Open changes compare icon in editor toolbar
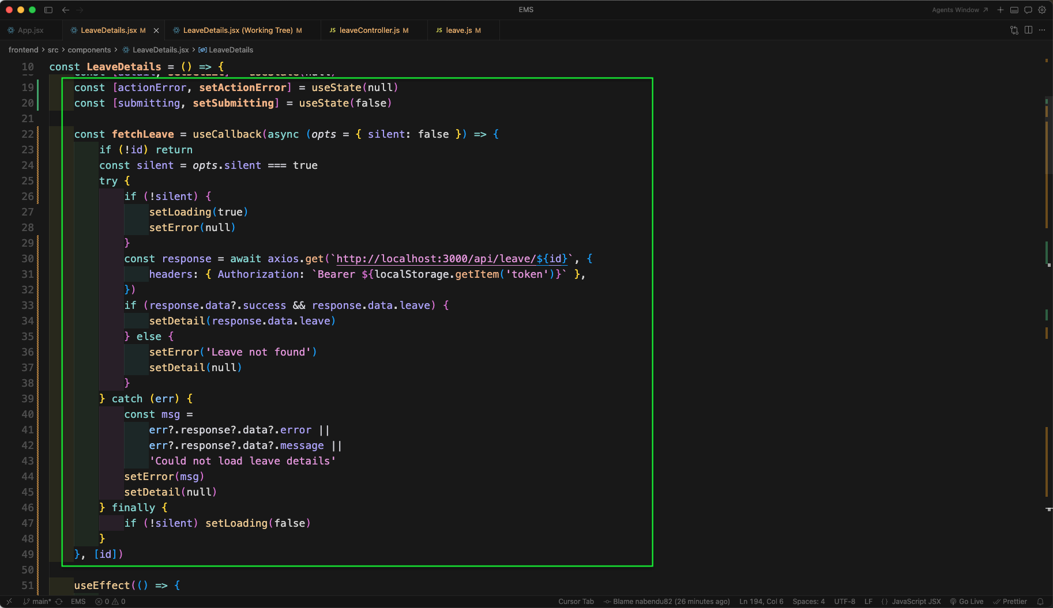Viewport: 1053px width, 608px height. click(1014, 30)
